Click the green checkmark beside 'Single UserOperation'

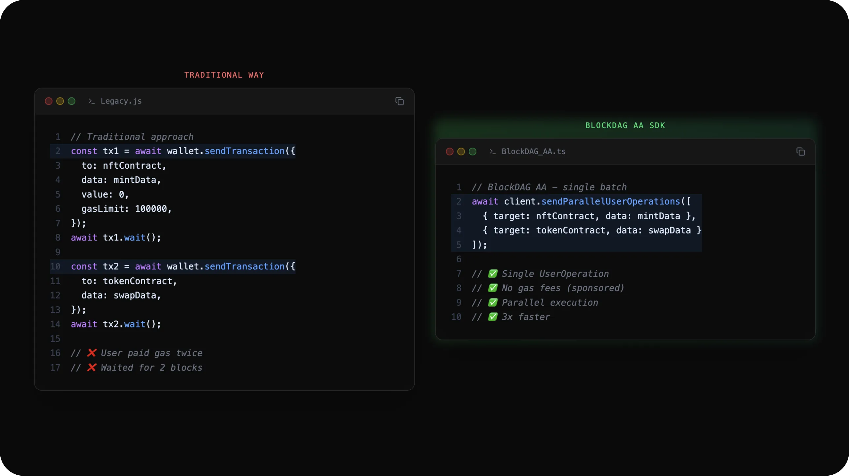(x=492, y=273)
